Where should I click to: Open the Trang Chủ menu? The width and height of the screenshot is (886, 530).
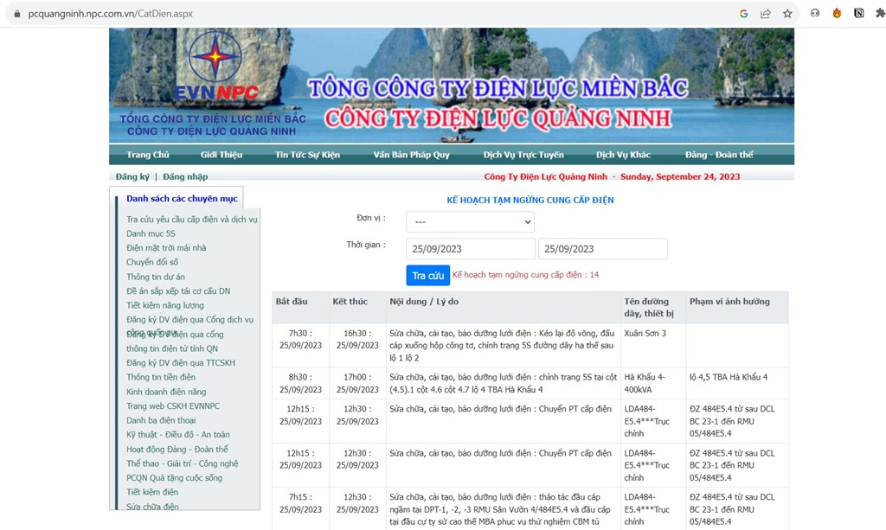(x=148, y=155)
